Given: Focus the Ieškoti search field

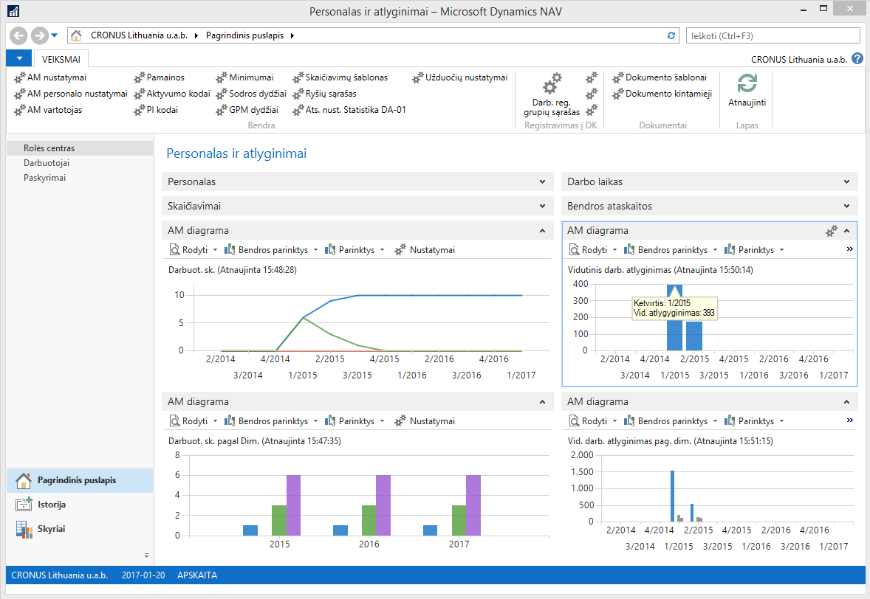Looking at the screenshot, I should click(773, 35).
